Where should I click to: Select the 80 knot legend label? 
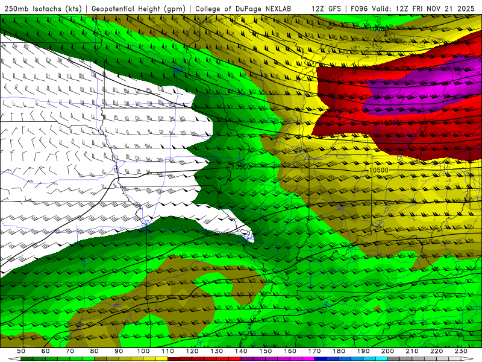95,351
